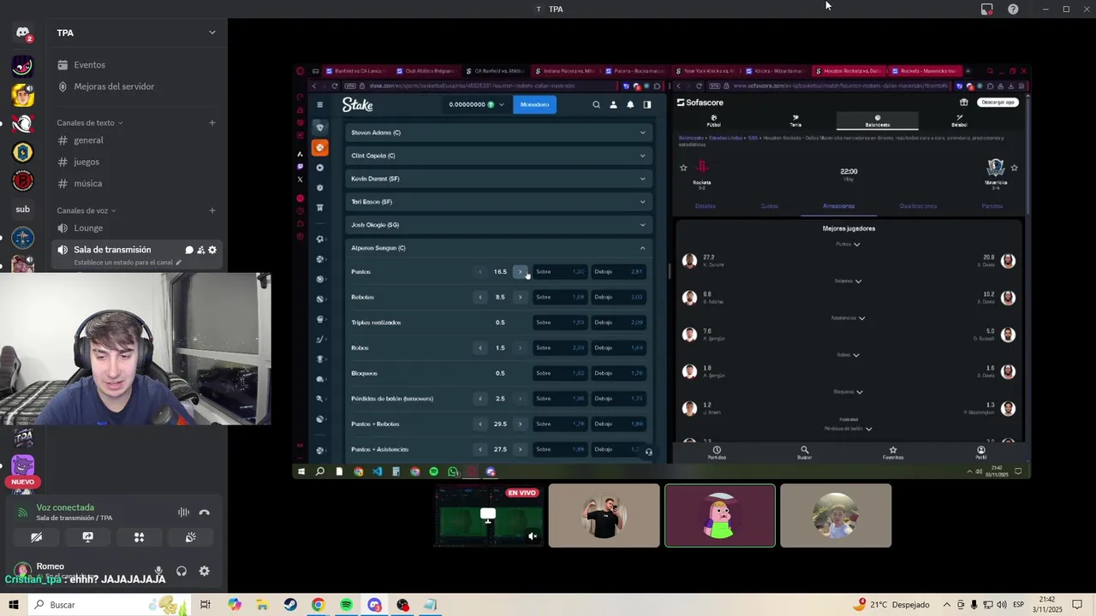The image size is (1096, 616).
Task: Collapse the Canales de voz category
Action: click(86, 210)
